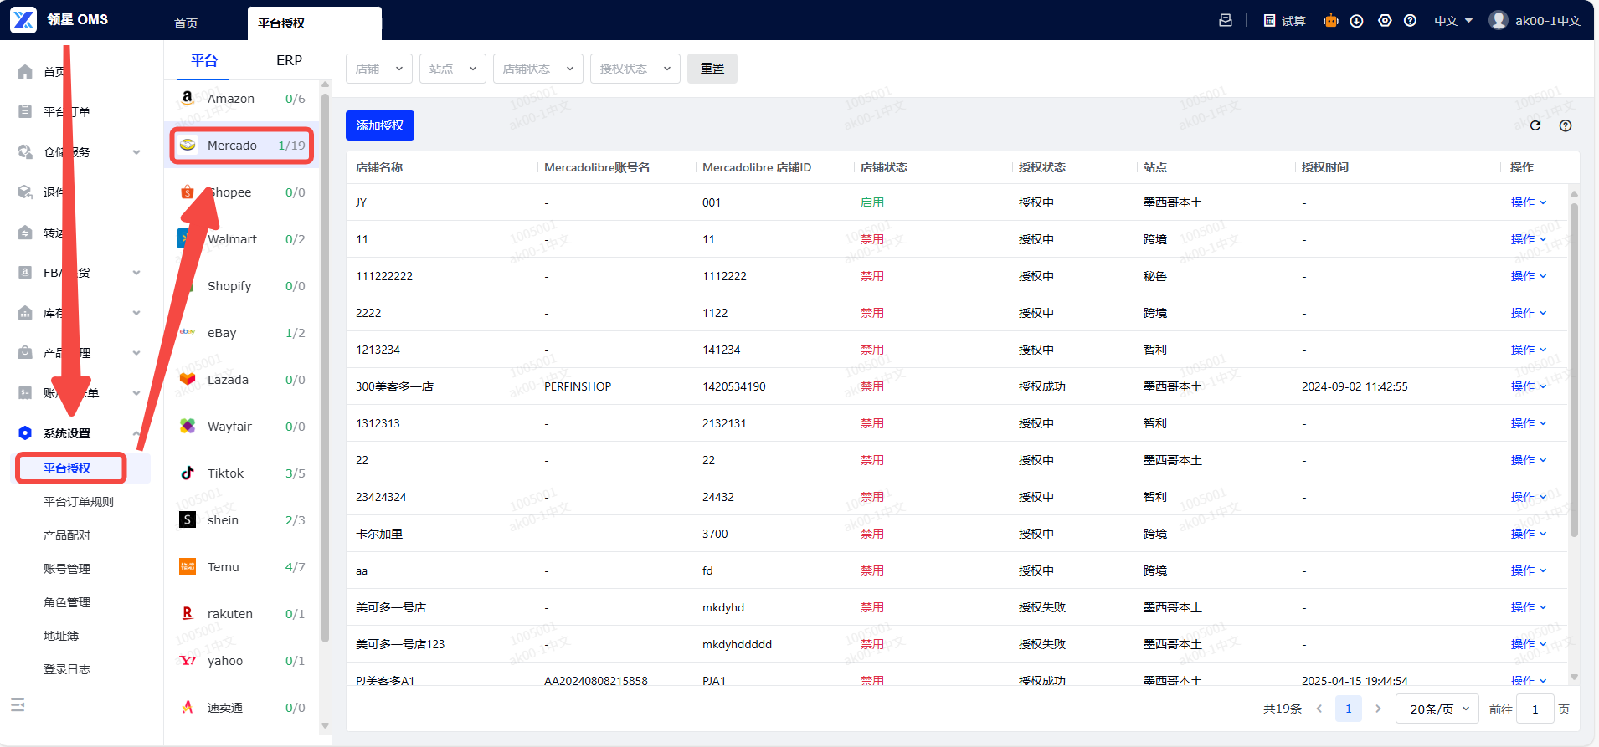Click the help question mark above table
1599x747 pixels.
[1566, 125]
